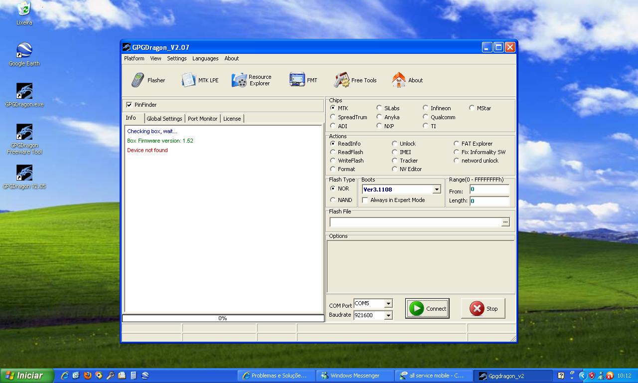Image resolution: width=638 pixels, height=383 pixels.
Task: Switch to Windows Messenger taskbar window
Action: click(355, 376)
